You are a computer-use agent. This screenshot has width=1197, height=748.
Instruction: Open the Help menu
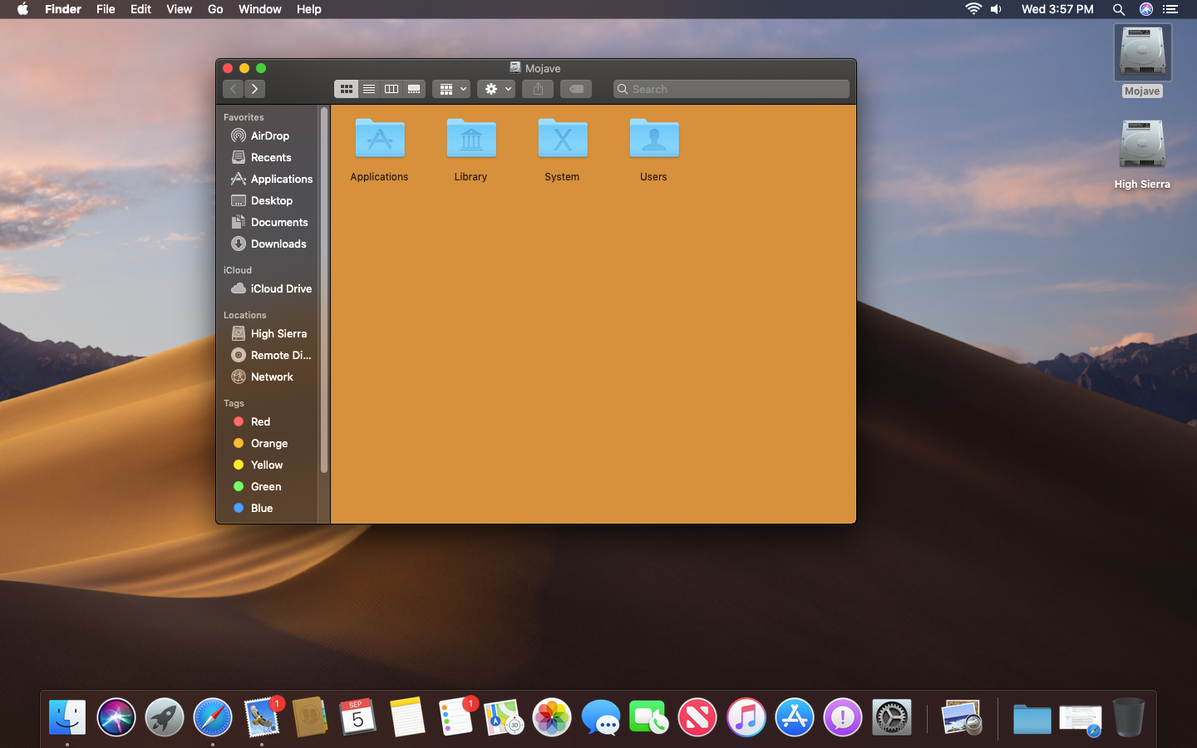[308, 9]
